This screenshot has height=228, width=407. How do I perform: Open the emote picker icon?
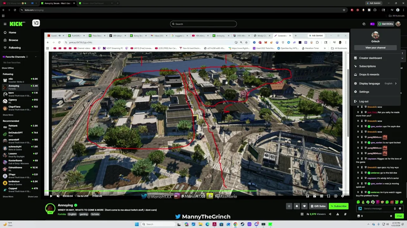(x=400, y=209)
